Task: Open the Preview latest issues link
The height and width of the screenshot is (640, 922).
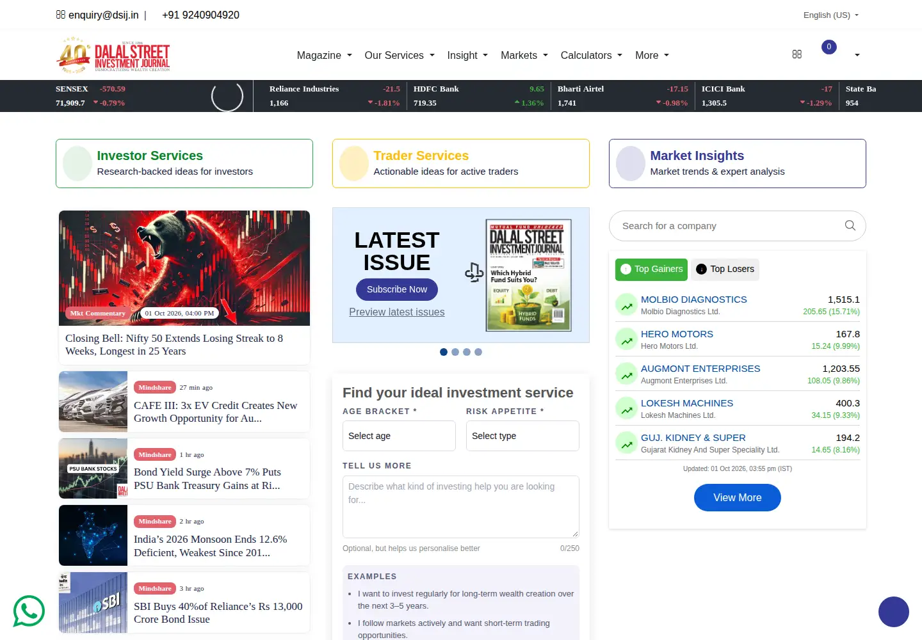Action: (397, 312)
